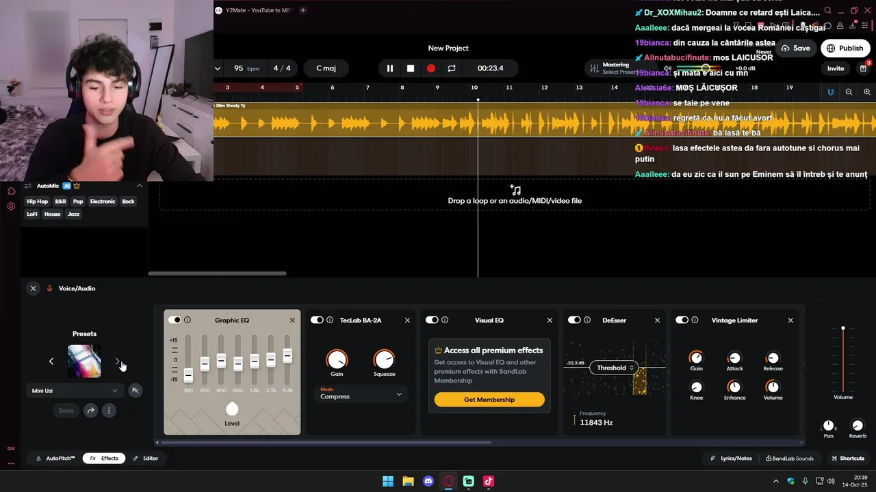Select the R&B genre tag

pyautogui.click(x=61, y=202)
